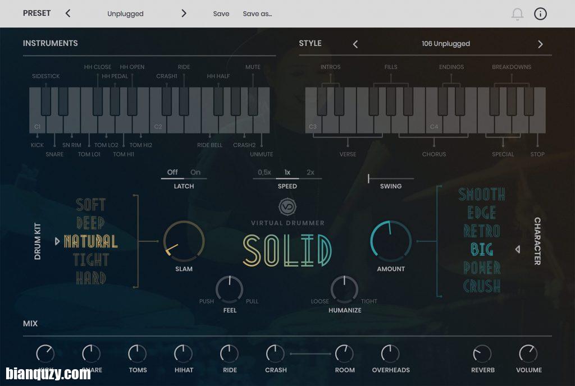
Task: Click the C4 chorus key
Action: pyautogui.click(x=434, y=125)
